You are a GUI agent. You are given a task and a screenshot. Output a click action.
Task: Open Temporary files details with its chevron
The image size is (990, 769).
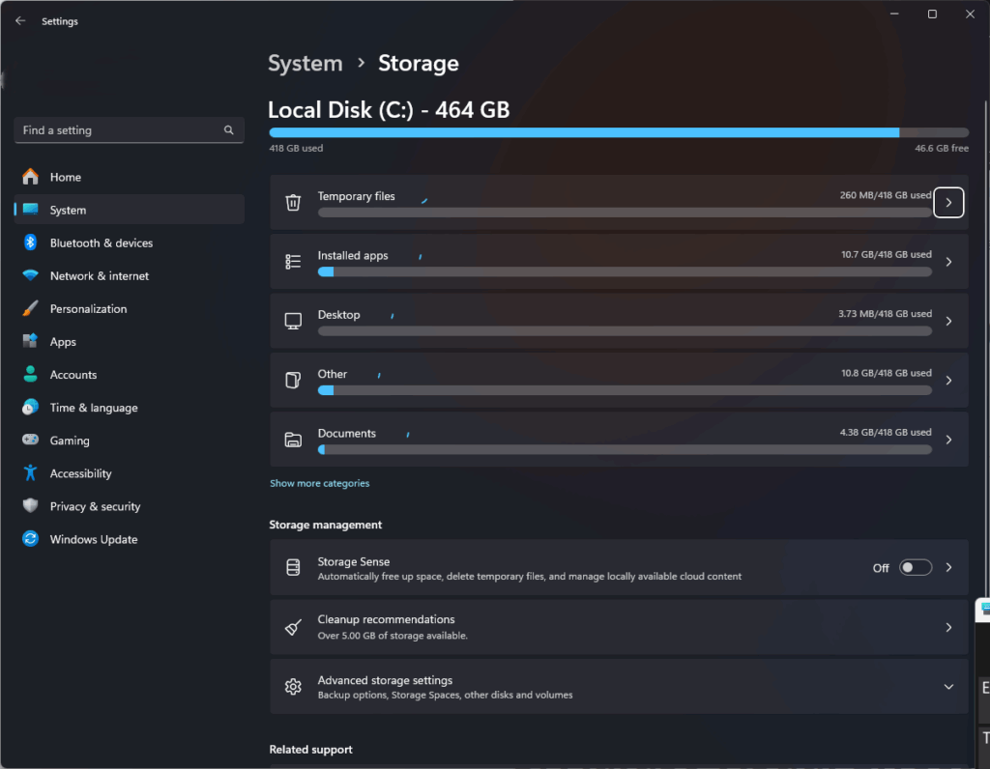948,202
